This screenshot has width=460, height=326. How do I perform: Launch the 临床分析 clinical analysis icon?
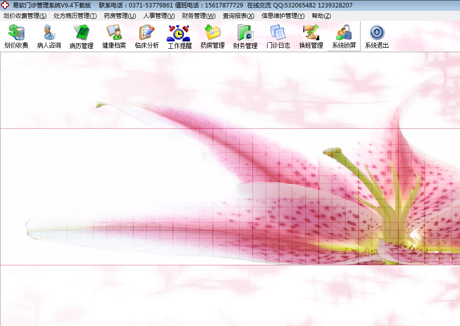147,36
